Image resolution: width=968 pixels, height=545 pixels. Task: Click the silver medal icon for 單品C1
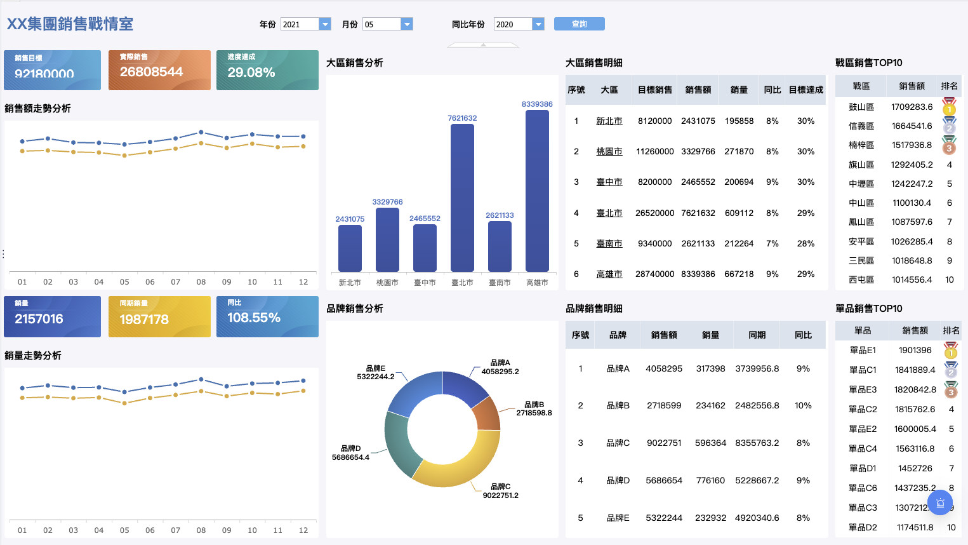tap(950, 370)
